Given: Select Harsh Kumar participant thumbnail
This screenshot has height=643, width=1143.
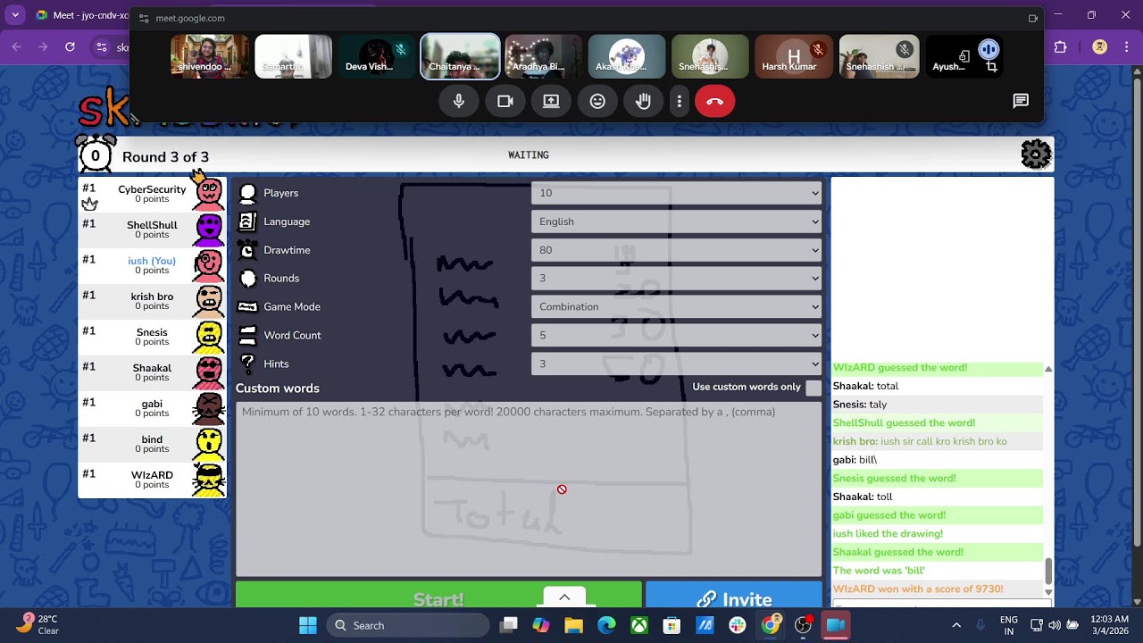Looking at the screenshot, I should tap(795, 56).
